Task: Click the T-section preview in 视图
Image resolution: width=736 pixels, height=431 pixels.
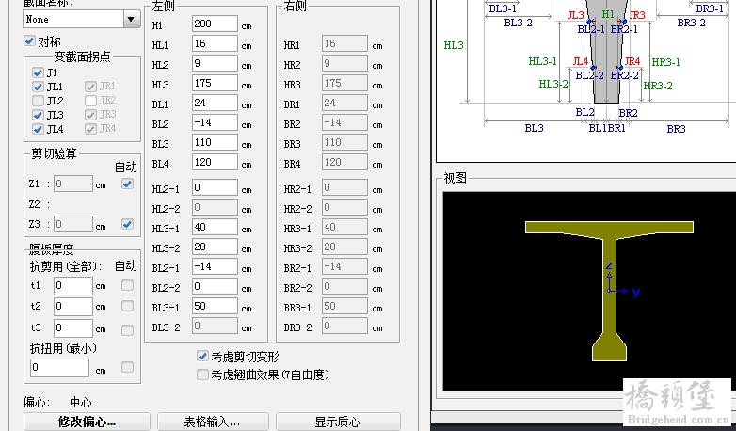Action: pyautogui.click(x=609, y=291)
